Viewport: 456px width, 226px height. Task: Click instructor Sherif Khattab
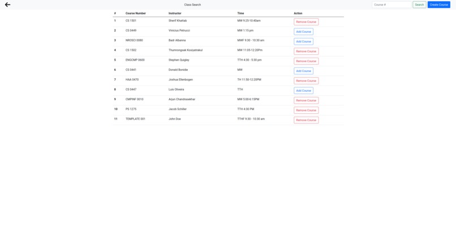(x=177, y=21)
